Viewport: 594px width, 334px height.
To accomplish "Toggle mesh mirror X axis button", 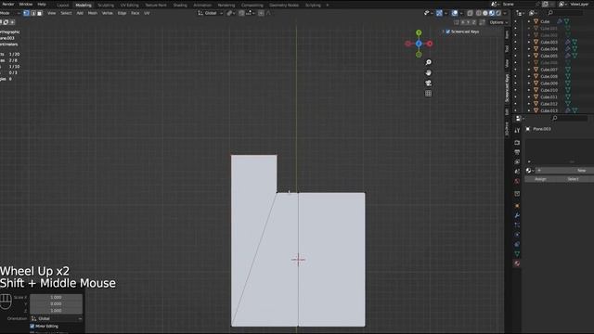I will point(462,22).
